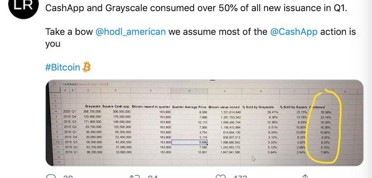
Task: Click the Grayscale column header in photo
Action: [x=93, y=107]
